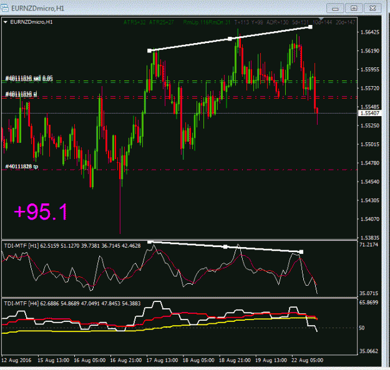Click the 'EURNZDmicro,H1' window title text
The image size is (390, 370).
point(38,8)
